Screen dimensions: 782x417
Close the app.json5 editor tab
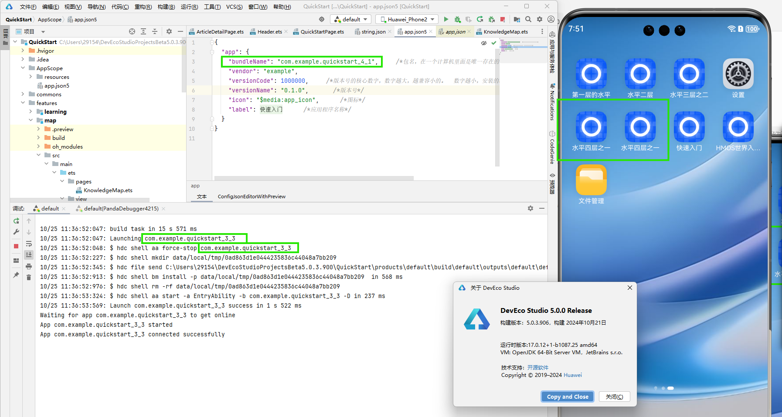coord(431,31)
